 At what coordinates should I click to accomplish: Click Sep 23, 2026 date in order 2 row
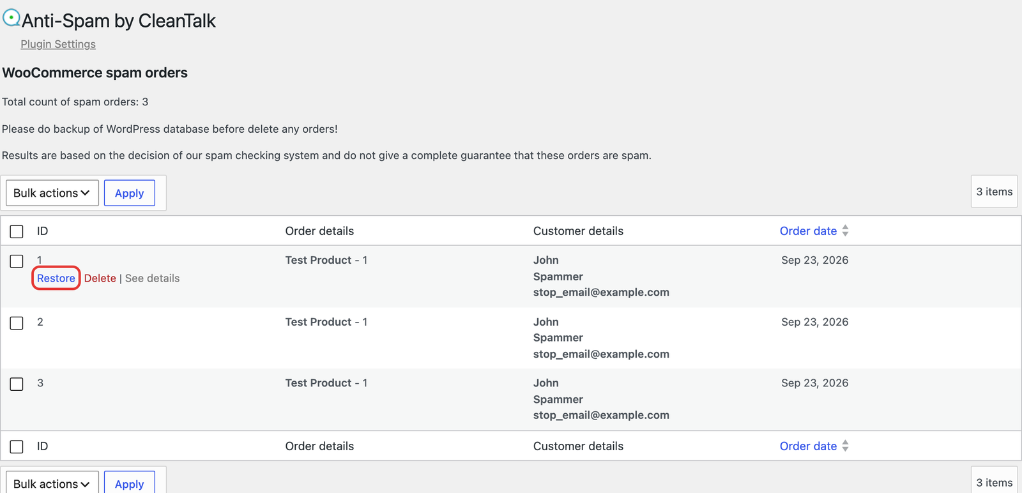point(815,322)
